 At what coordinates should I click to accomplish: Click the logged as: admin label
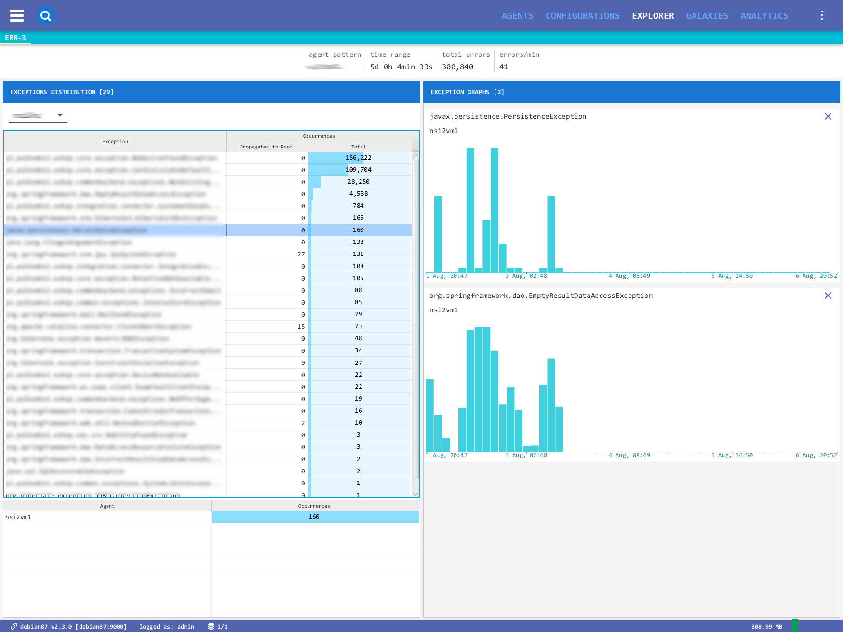(167, 627)
